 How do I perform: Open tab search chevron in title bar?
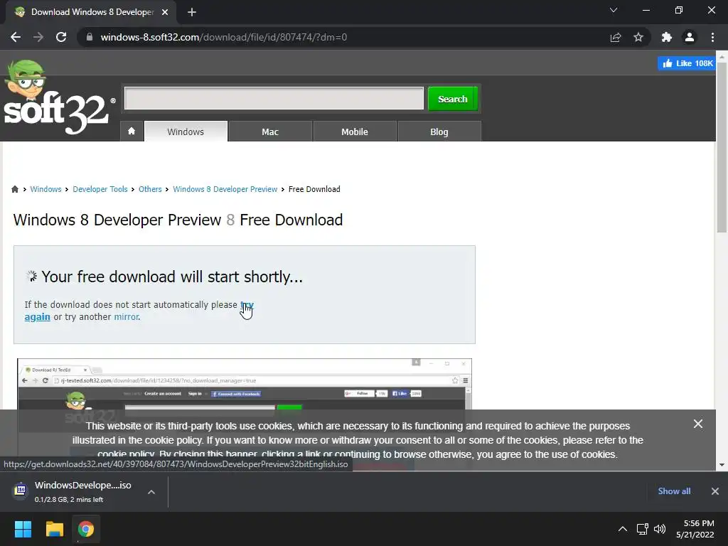[614, 10]
